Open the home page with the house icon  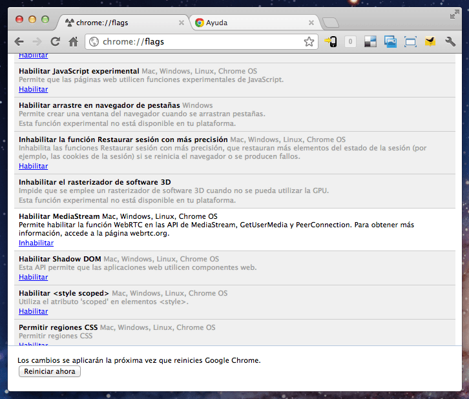74,42
